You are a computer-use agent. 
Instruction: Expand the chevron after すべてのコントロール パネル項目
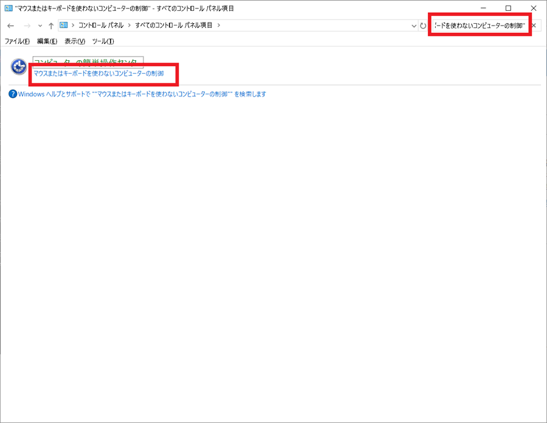pyautogui.click(x=219, y=25)
